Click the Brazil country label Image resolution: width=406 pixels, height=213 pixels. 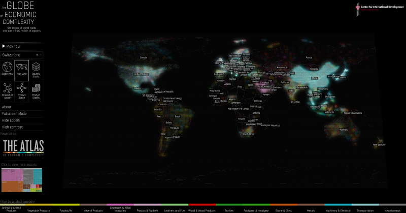click(x=177, y=116)
